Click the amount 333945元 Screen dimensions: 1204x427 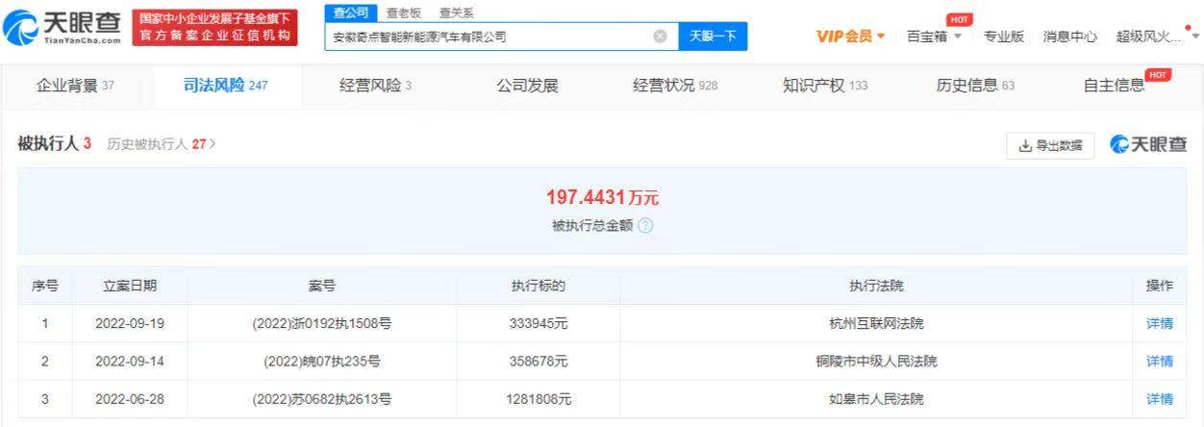[539, 324]
